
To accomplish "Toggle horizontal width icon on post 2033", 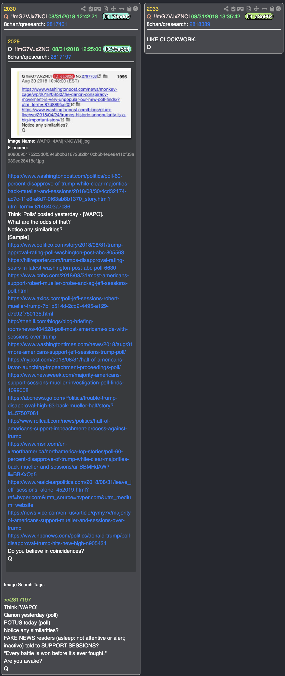I will (x=265, y=9).
